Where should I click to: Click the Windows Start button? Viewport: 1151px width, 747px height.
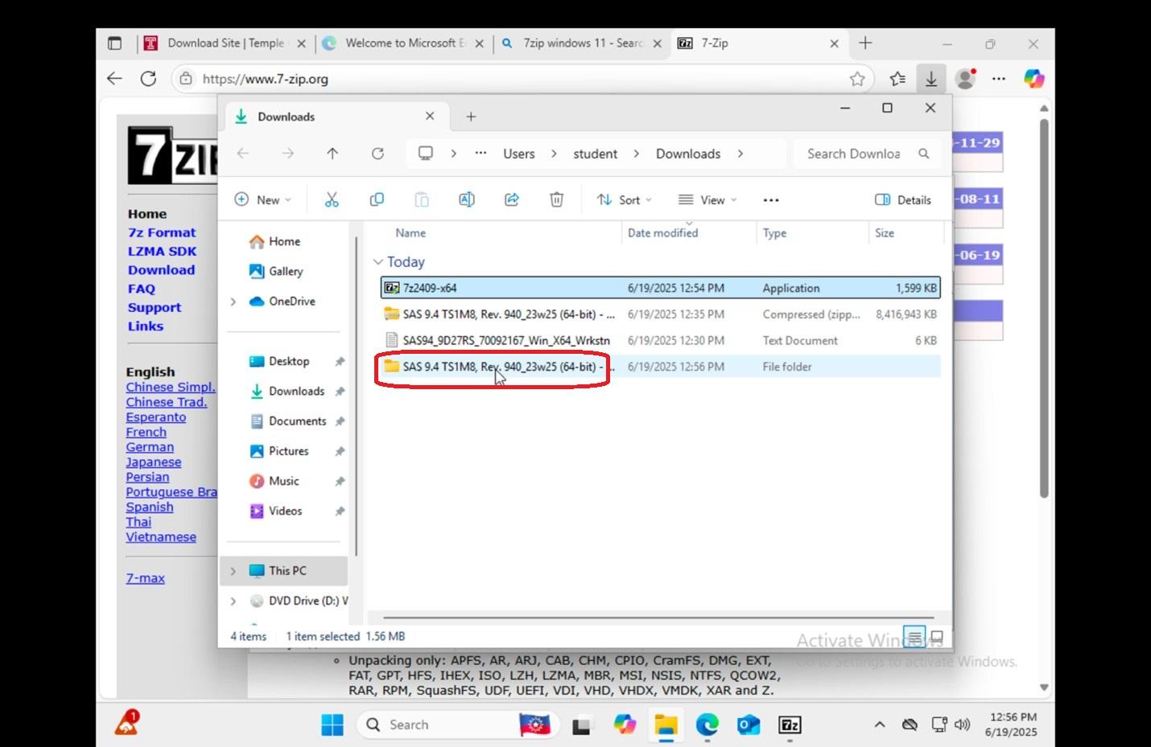coord(332,725)
